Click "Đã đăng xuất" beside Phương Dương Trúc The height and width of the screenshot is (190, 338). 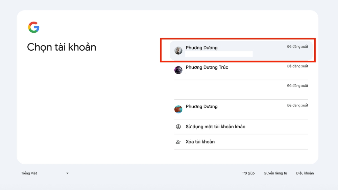(297, 66)
